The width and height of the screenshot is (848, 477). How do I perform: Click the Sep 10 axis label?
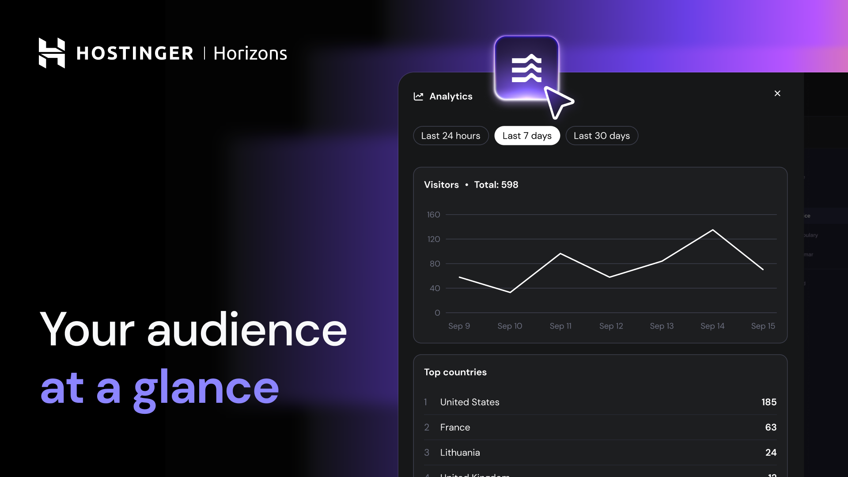(510, 326)
